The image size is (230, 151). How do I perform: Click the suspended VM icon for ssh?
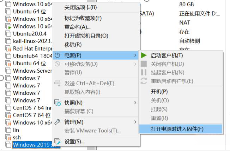click(8, 138)
